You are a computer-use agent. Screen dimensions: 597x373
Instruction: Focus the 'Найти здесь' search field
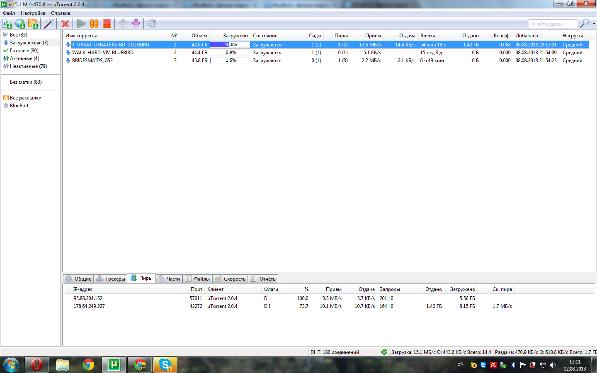click(x=553, y=24)
